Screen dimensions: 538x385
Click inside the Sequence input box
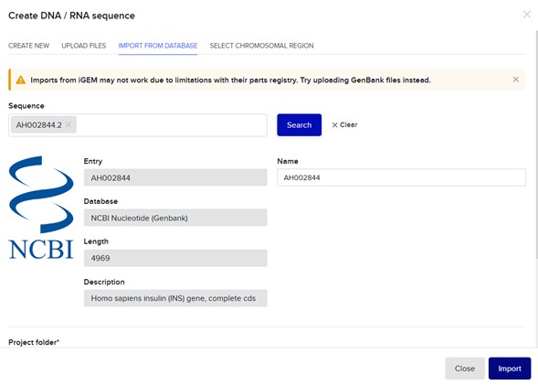point(172,125)
